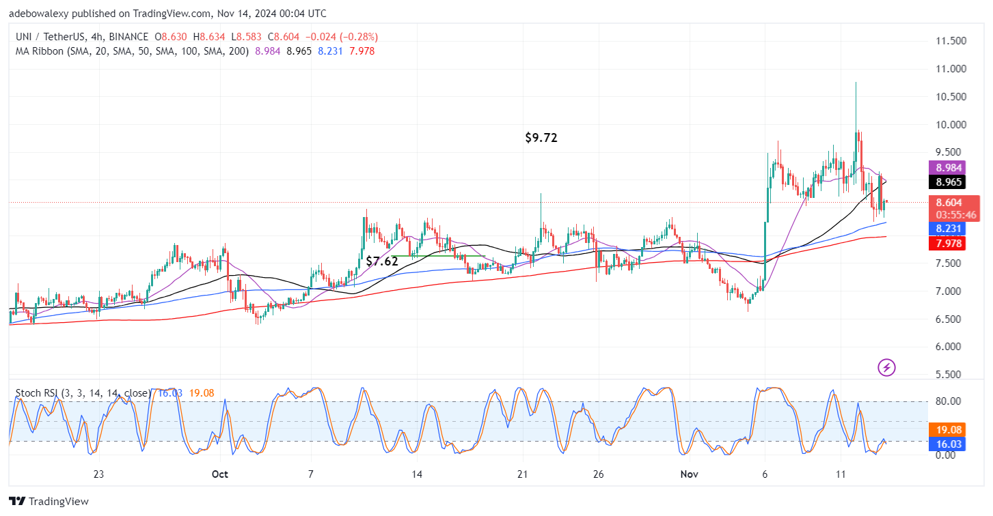993x516 pixels.
Task: Click the blue 8.231 price label
Action: pos(947,229)
